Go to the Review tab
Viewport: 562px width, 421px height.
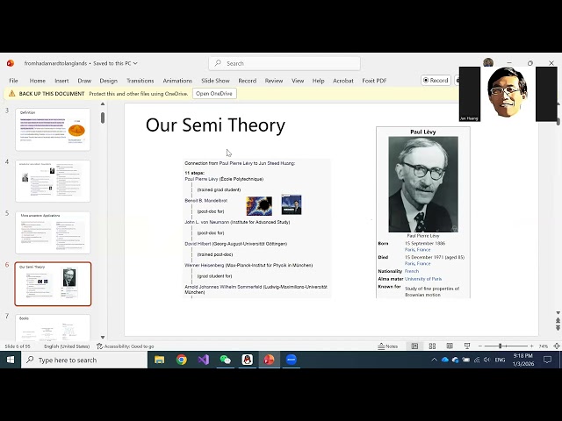pyautogui.click(x=274, y=81)
